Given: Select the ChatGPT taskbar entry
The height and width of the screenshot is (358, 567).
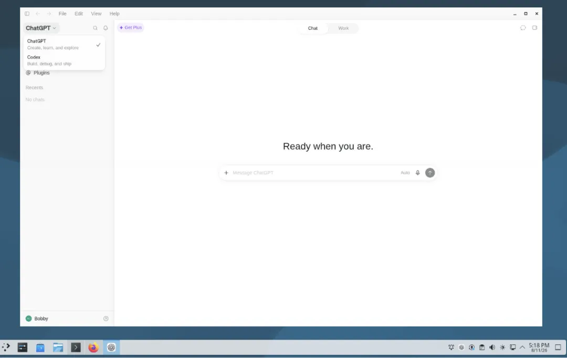Looking at the screenshot, I should (x=111, y=348).
